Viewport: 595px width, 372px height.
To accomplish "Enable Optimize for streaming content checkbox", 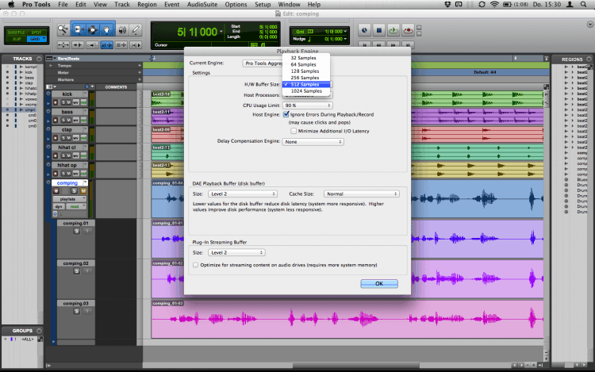I will [x=196, y=265].
